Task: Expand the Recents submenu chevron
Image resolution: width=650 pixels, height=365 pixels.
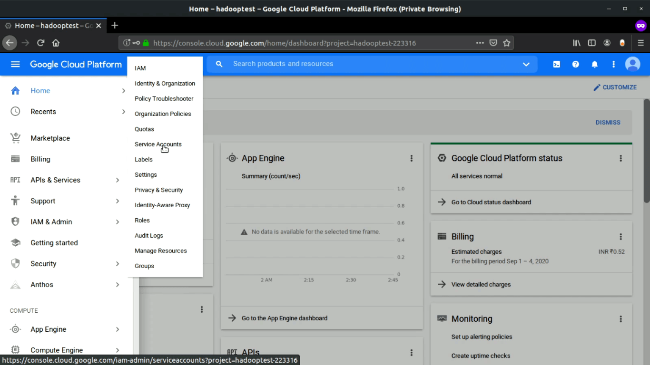Action: [124, 112]
